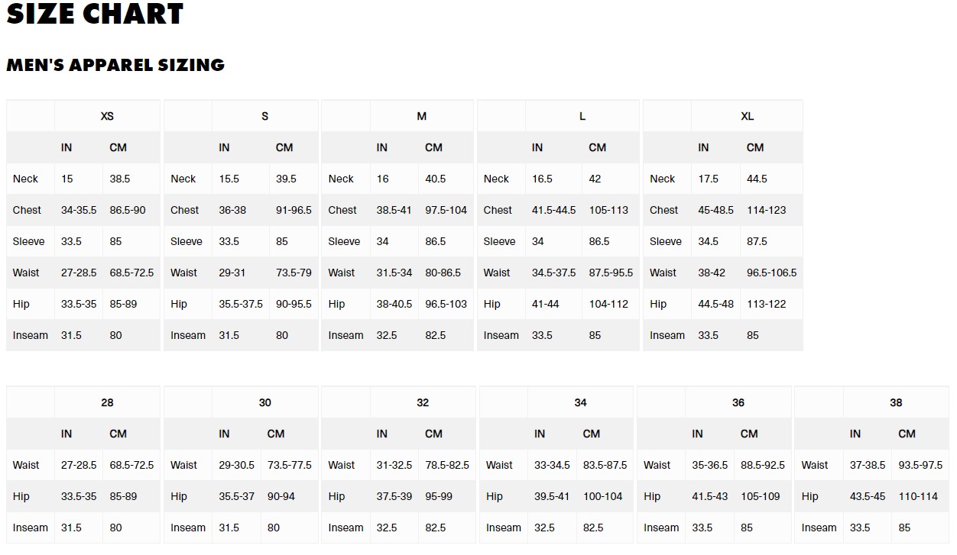The height and width of the screenshot is (555, 957).
Task: Click the Hip row label in size 34 table
Action: pyautogui.click(x=495, y=496)
